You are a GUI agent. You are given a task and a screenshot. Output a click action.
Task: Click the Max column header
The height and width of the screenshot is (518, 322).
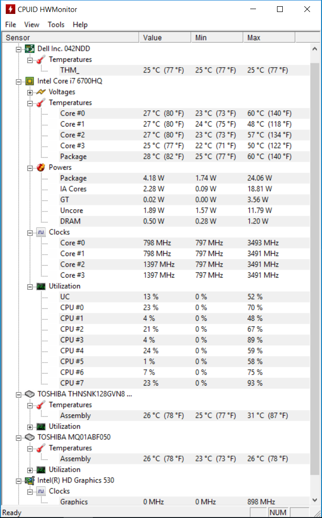(269, 38)
